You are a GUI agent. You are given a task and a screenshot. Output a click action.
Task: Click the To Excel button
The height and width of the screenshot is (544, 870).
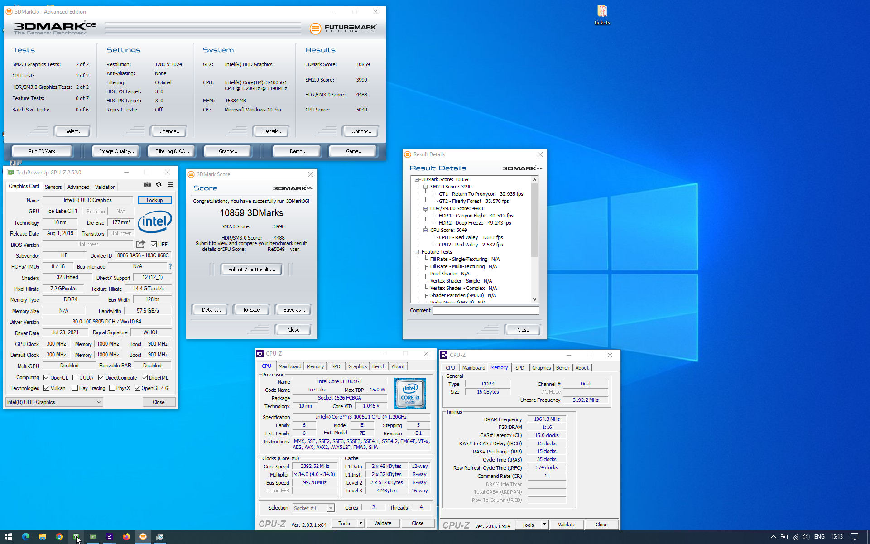pos(251,310)
